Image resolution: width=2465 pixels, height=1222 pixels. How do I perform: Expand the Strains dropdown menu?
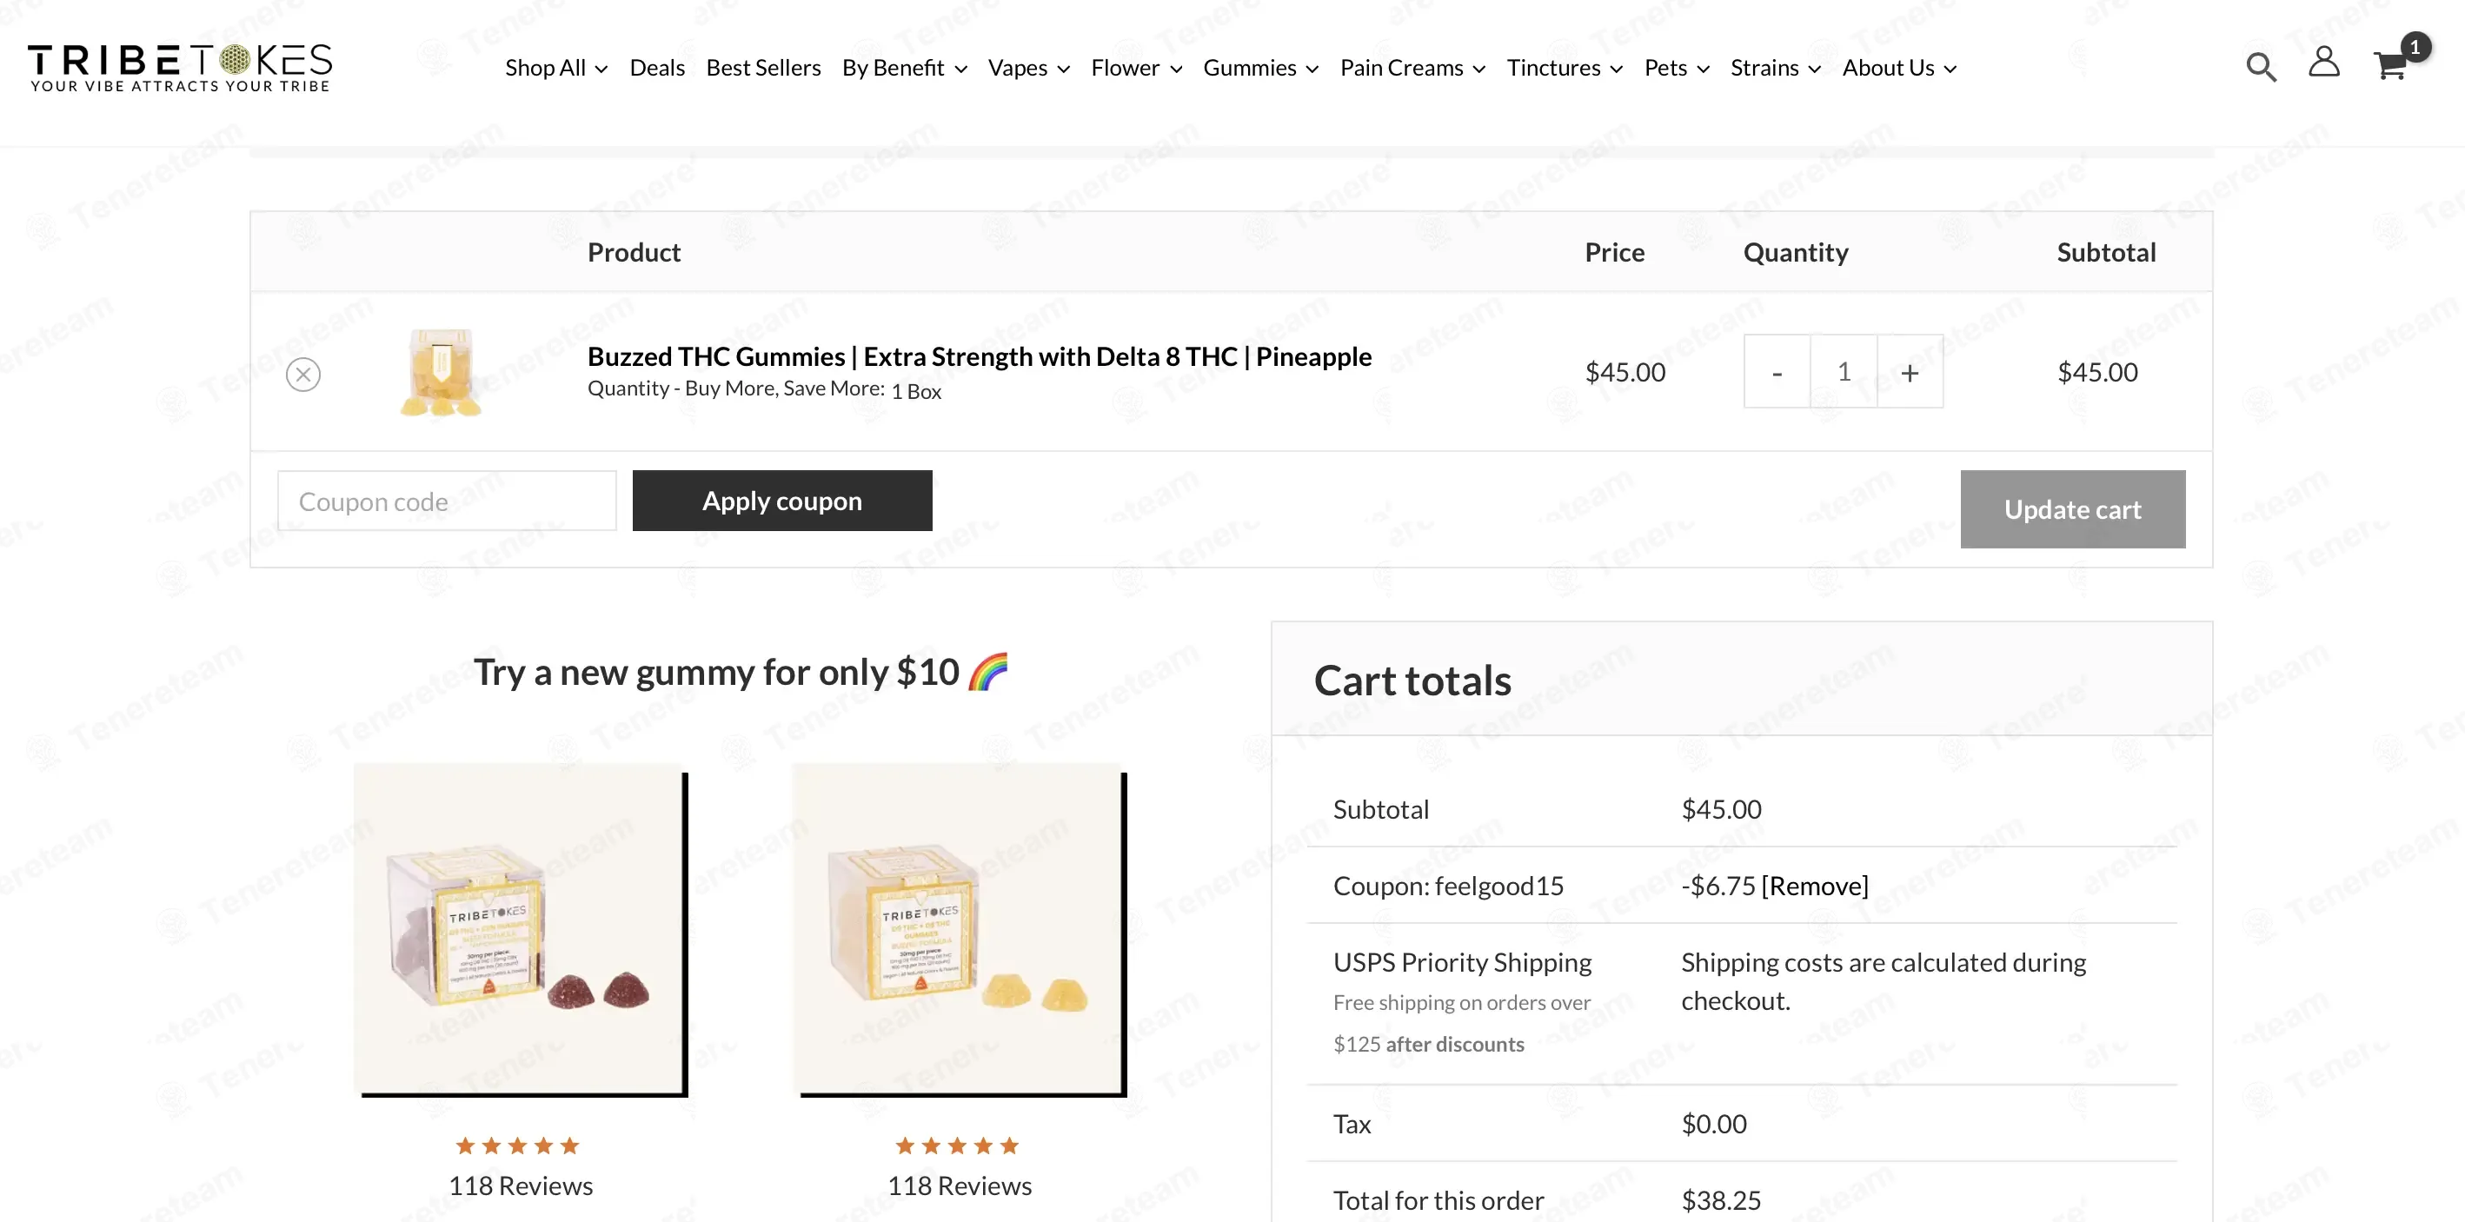tap(1764, 67)
